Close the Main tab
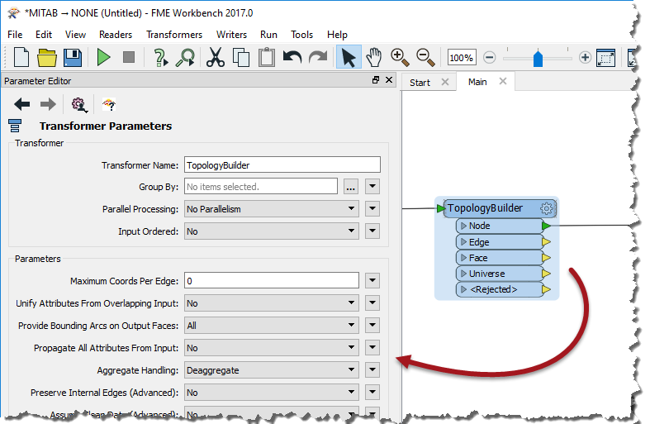 pos(503,81)
